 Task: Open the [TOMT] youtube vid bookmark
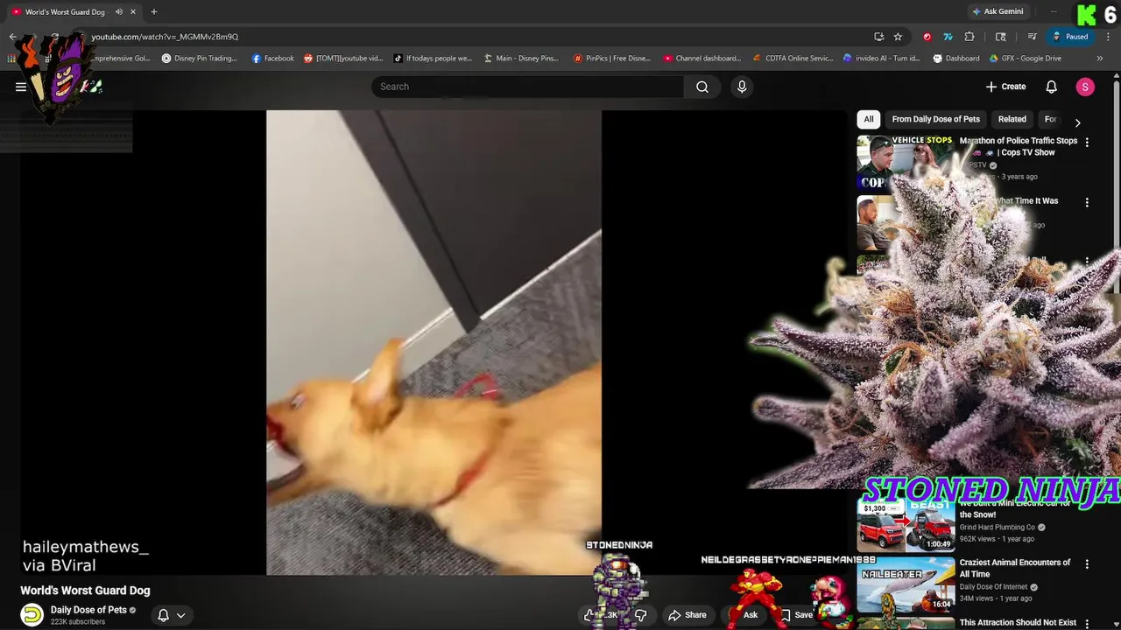pos(343,59)
